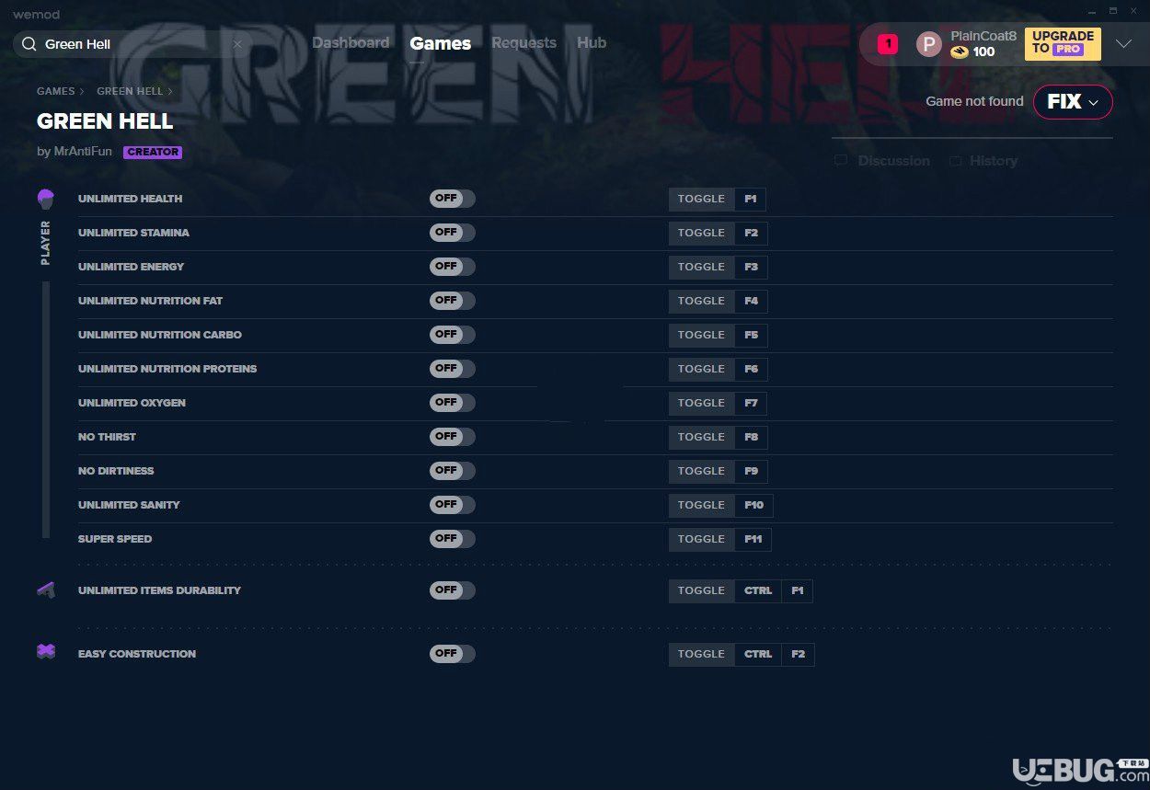Click the PlainCoat8 profile avatar
Image resolution: width=1150 pixels, height=790 pixels.
929,44
